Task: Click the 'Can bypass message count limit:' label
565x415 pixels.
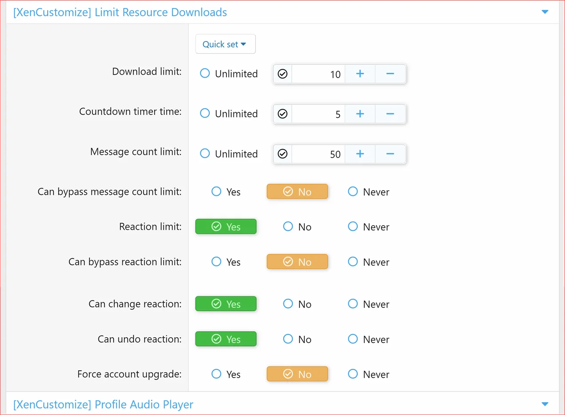Action: coord(110,192)
